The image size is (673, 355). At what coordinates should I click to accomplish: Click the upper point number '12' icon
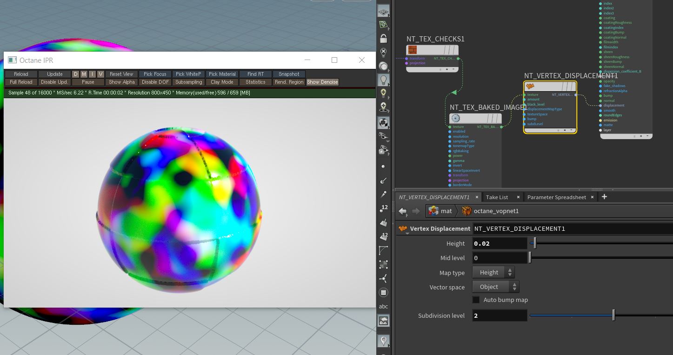point(384,208)
